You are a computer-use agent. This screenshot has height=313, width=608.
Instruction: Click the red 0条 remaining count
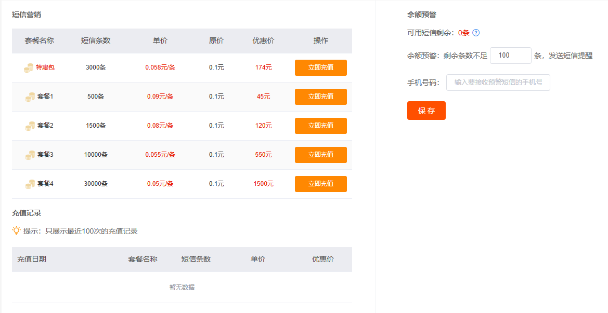coord(464,33)
